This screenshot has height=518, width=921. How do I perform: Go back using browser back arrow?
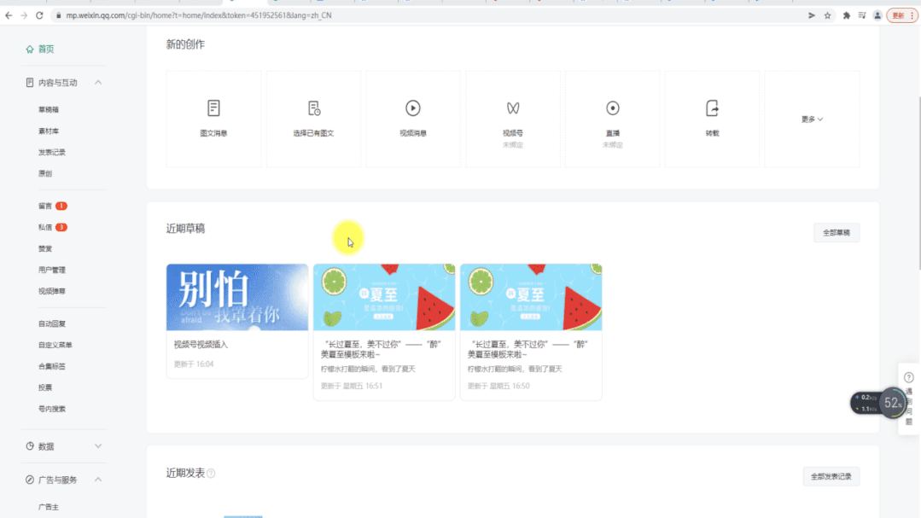coord(9,15)
